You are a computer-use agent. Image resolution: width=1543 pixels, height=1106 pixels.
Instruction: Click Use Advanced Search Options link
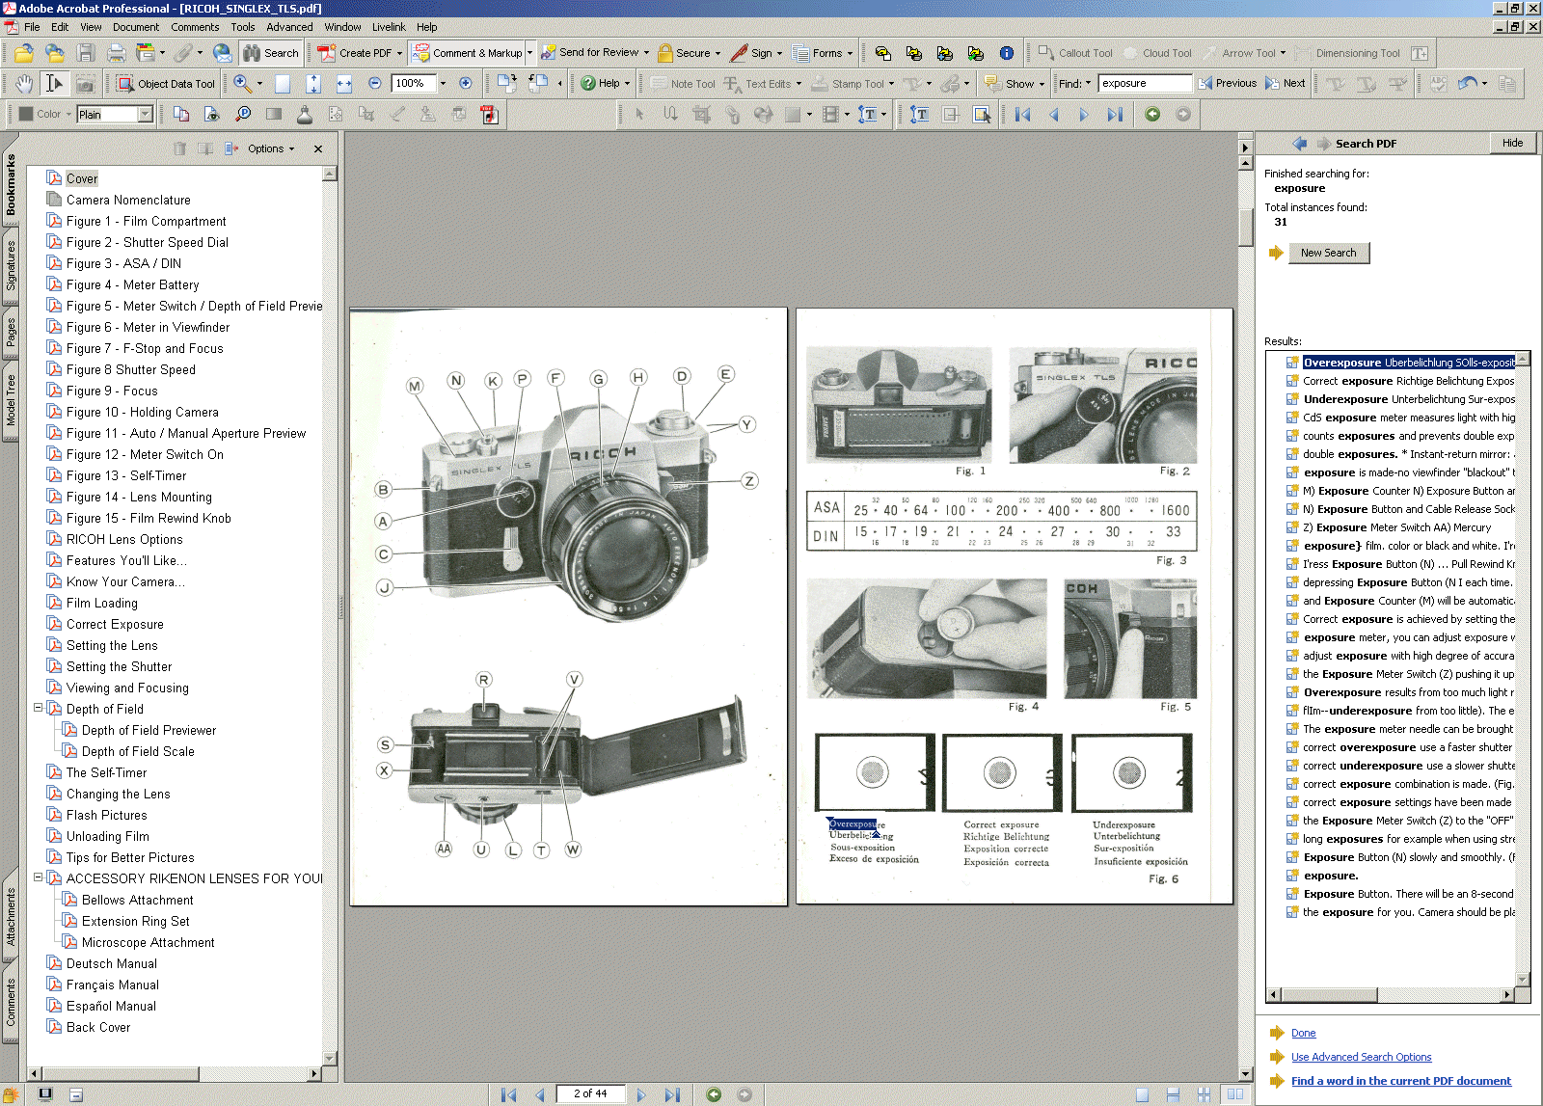pos(1361,1057)
